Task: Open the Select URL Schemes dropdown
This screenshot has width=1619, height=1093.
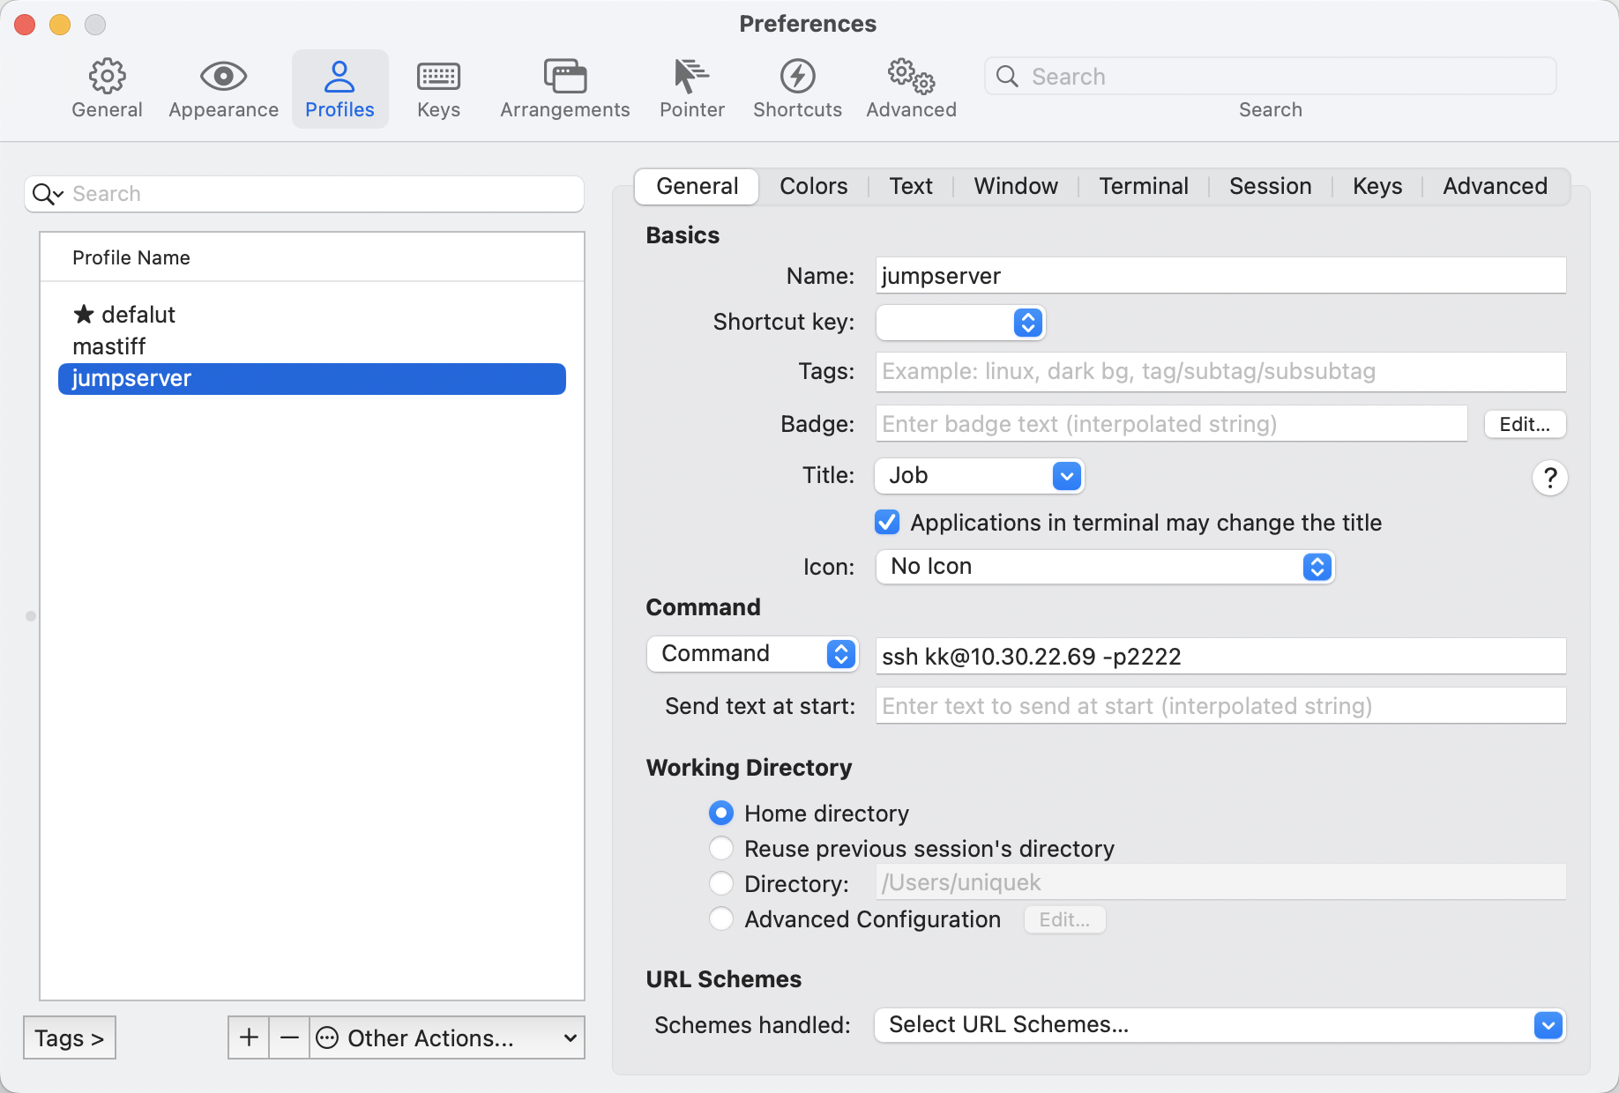Action: [x=1219, y=1025]
